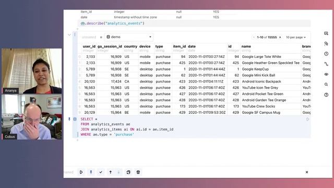Open search with the magnifier icon
This screenshot has width=334, height=188.
(x=326, y=85)
